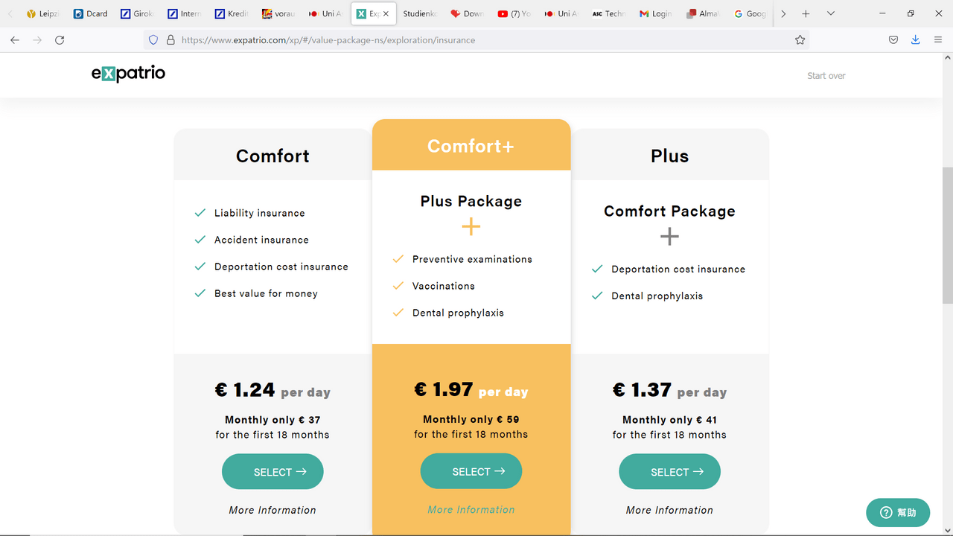Go back with the browser back arrow
Image resolution: width=953 pixels, height=536 pixels.
click(x=15, y=40)
